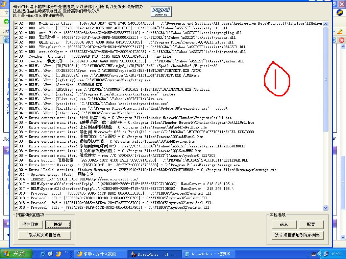346x259 pixels.
Task: Select the Protocol: about mshtml.dll row
Action: [115, 193]
